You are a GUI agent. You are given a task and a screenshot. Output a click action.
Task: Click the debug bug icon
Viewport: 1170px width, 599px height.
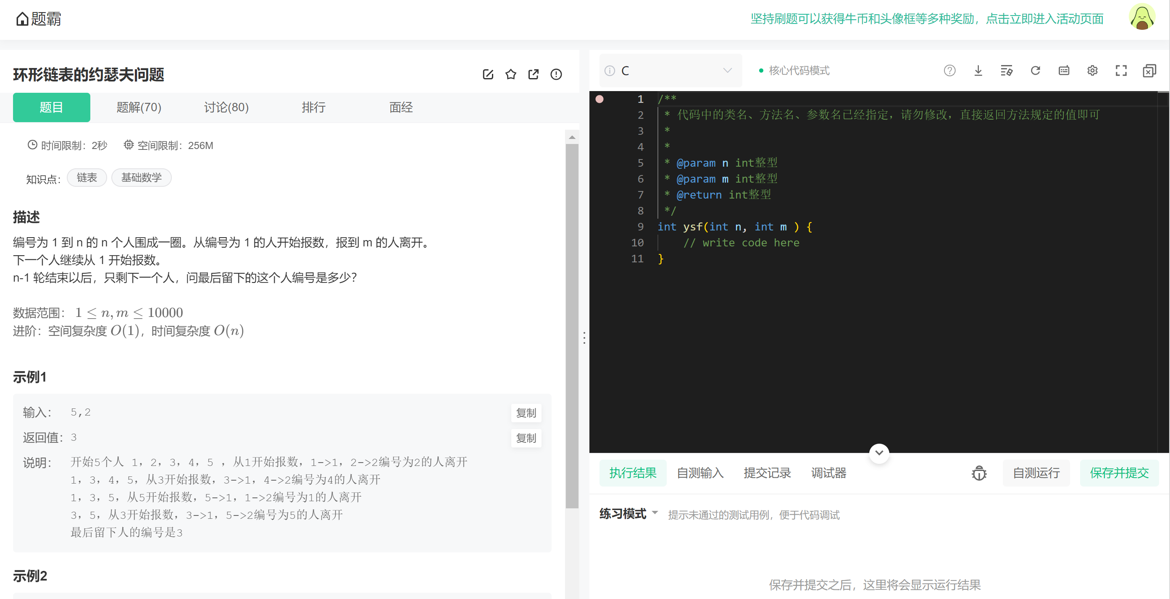979,473
